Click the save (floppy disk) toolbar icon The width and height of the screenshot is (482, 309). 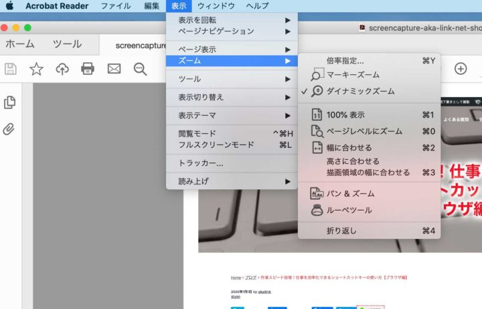pyautogui.click(x=11, y=69)
